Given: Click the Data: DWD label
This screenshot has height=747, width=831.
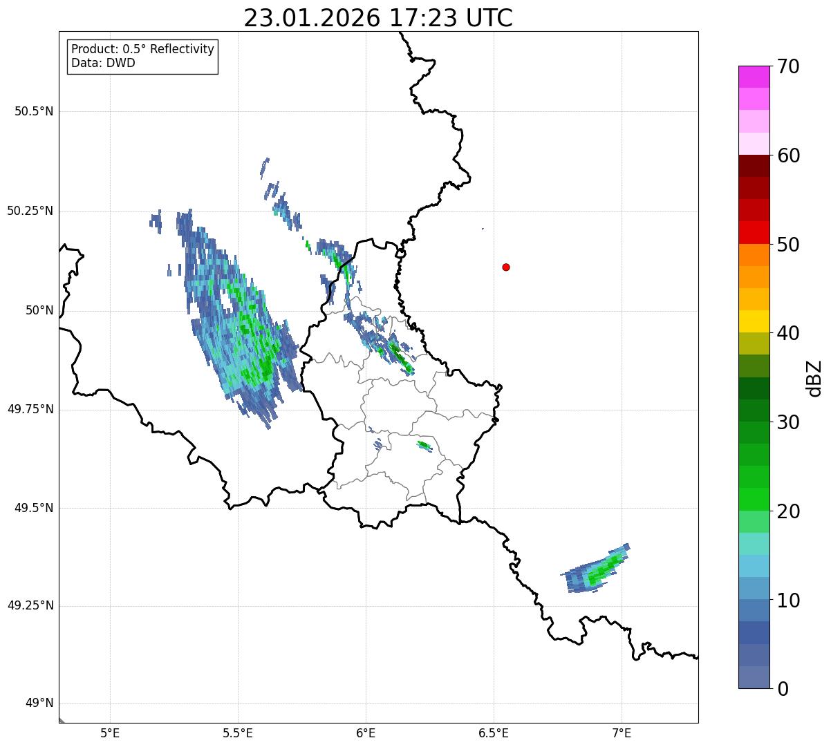Looking at the screenshot, I should pyautogui.click(x=103, y=64).
